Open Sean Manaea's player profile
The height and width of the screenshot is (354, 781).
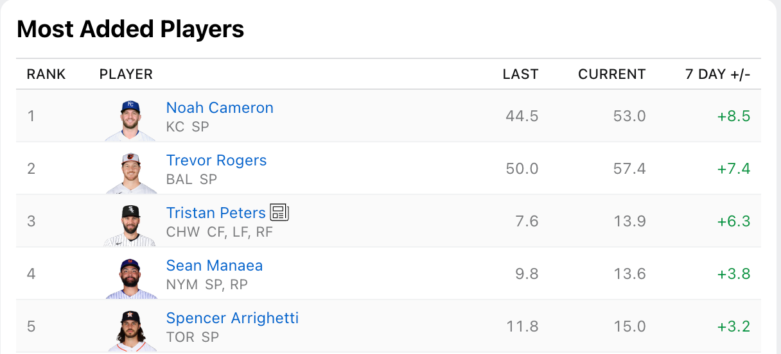coord(215,265)
